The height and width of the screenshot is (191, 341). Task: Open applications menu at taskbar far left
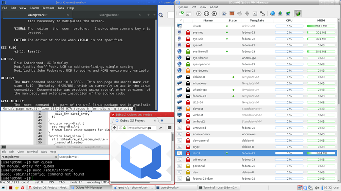pos(3,188)
